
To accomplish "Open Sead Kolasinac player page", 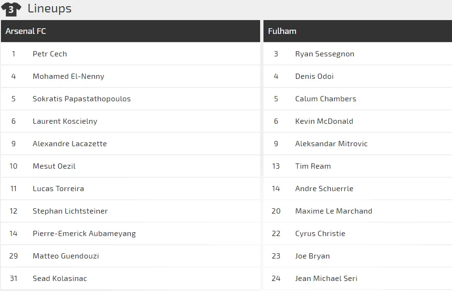I will 60,278.
